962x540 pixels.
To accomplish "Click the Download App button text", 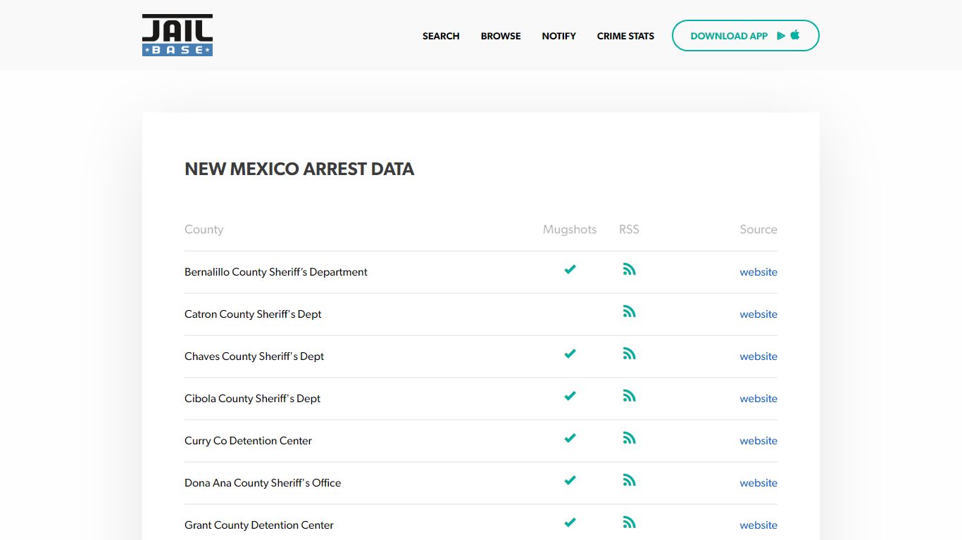I will tap(729, 36).
